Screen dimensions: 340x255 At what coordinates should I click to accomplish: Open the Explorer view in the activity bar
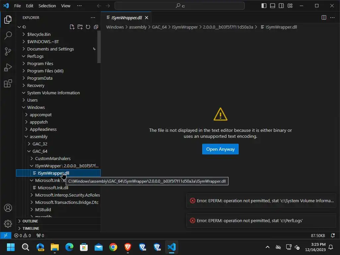coord(8,20)
